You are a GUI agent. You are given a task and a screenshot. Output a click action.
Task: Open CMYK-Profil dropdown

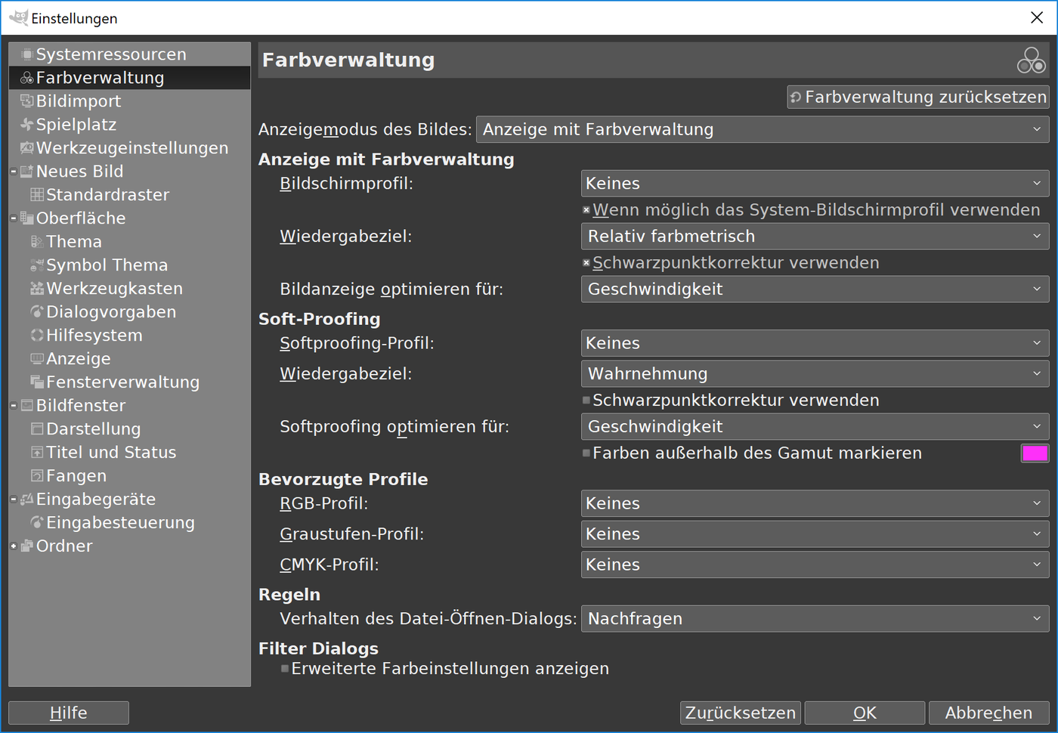click(x=815, y=564)
